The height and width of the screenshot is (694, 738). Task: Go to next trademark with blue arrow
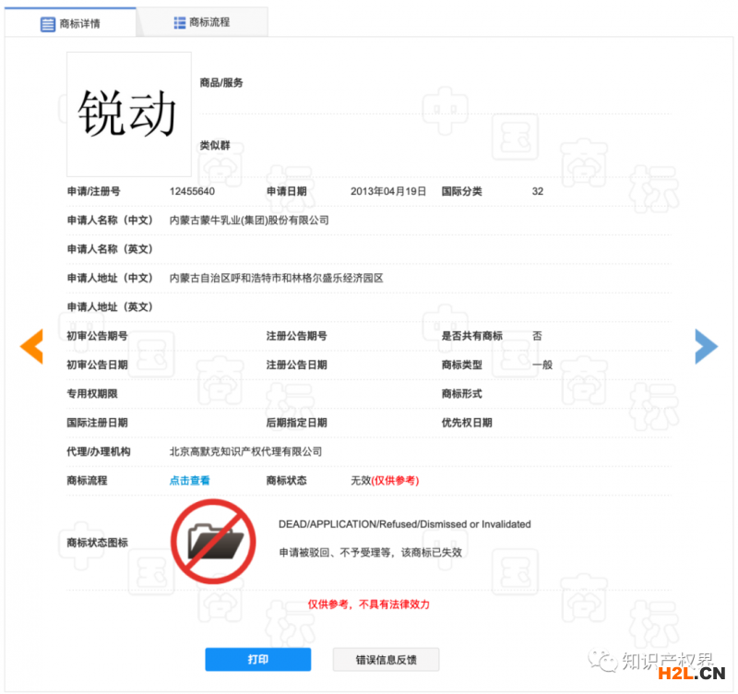(x=706, y=346)
